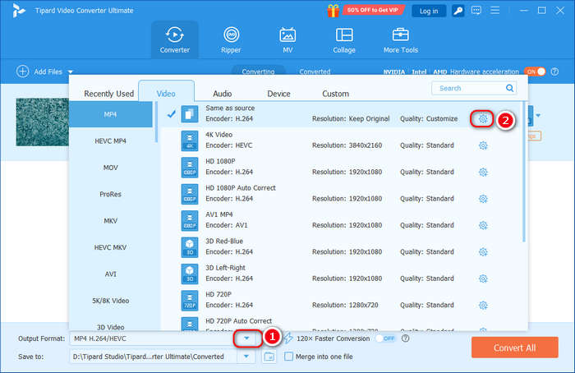Open settings gear for 3D Left-Right
Image resolution: width=575 pixels, height=373 pixels.
483,279
